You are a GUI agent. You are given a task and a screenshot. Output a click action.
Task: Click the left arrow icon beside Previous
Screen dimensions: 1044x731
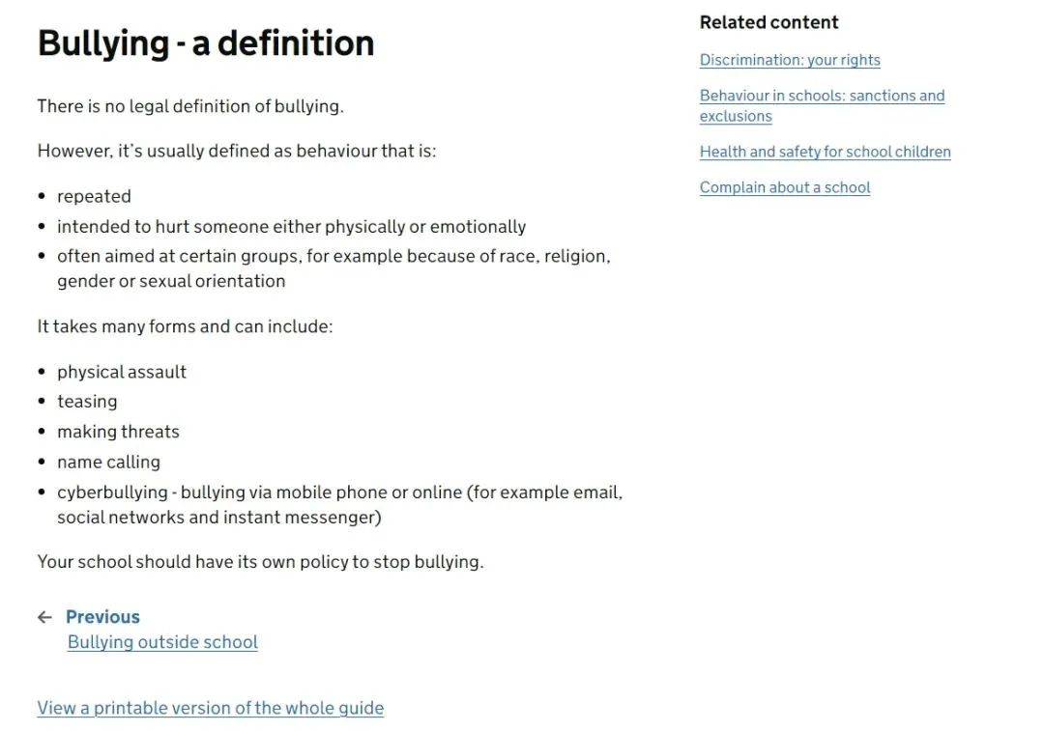[44, 617]
